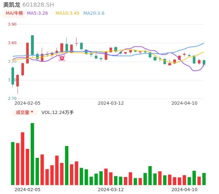Click the 601828.SH stock code
This screenshot has height=194, width=219.
pyautogui.click(x=38, y=5)
